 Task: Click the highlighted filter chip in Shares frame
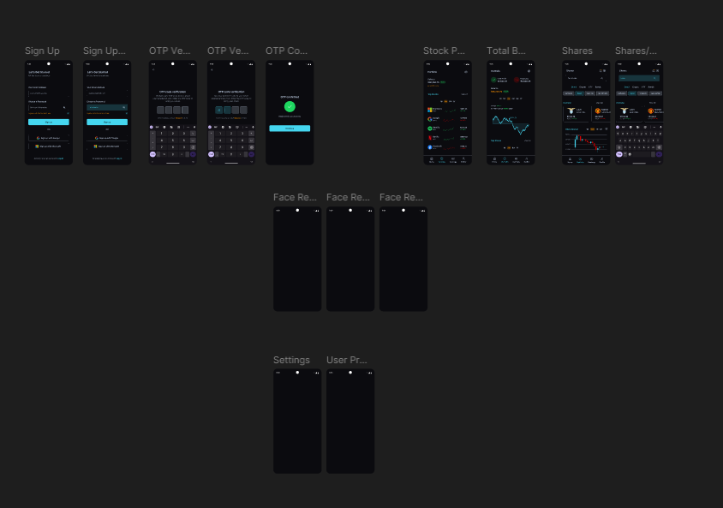[x=579, y=93]
